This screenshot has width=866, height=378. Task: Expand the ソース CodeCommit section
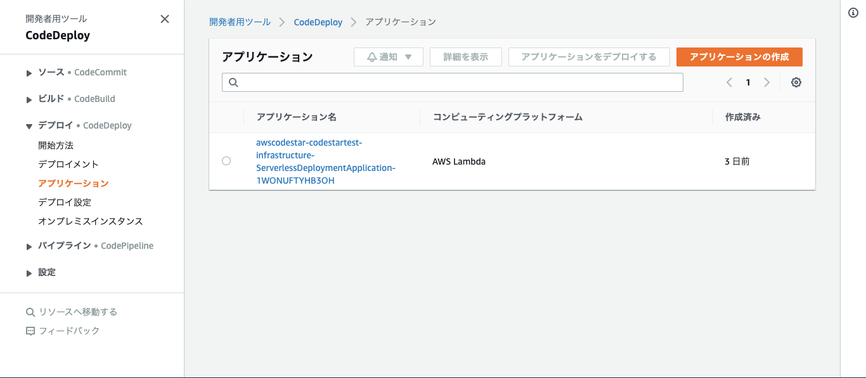coord(29,73)
